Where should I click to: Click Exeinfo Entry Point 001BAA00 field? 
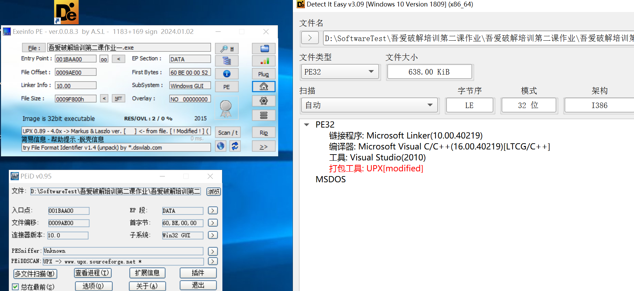pyautogui.click(x=76, y=59)
